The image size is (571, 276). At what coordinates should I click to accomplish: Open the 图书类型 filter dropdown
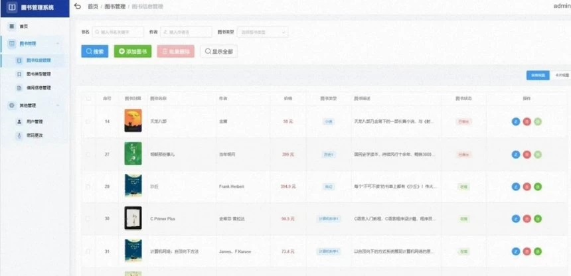(x=262, y=32)
